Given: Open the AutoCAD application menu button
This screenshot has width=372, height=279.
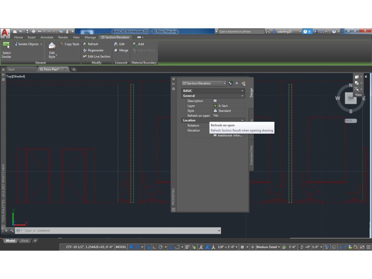Looking at the screenshot, I should coord(5,33).
